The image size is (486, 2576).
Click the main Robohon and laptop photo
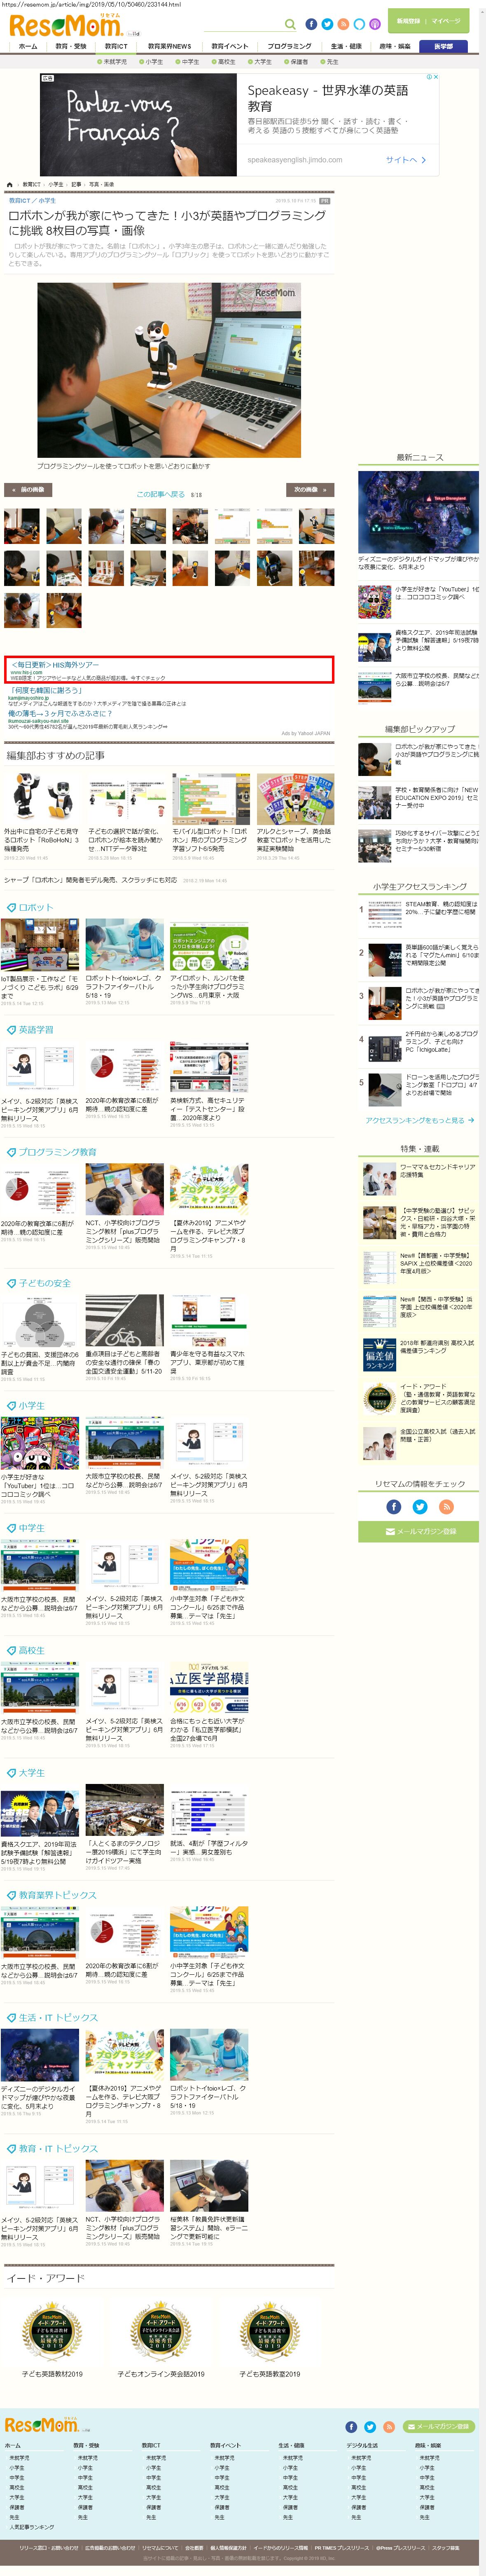pyautogui.click(x=169, y=370)
